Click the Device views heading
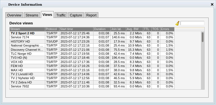 click(21, 23)
